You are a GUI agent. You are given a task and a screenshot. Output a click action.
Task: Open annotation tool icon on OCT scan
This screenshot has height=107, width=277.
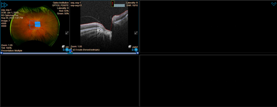[x=136, y=33]
